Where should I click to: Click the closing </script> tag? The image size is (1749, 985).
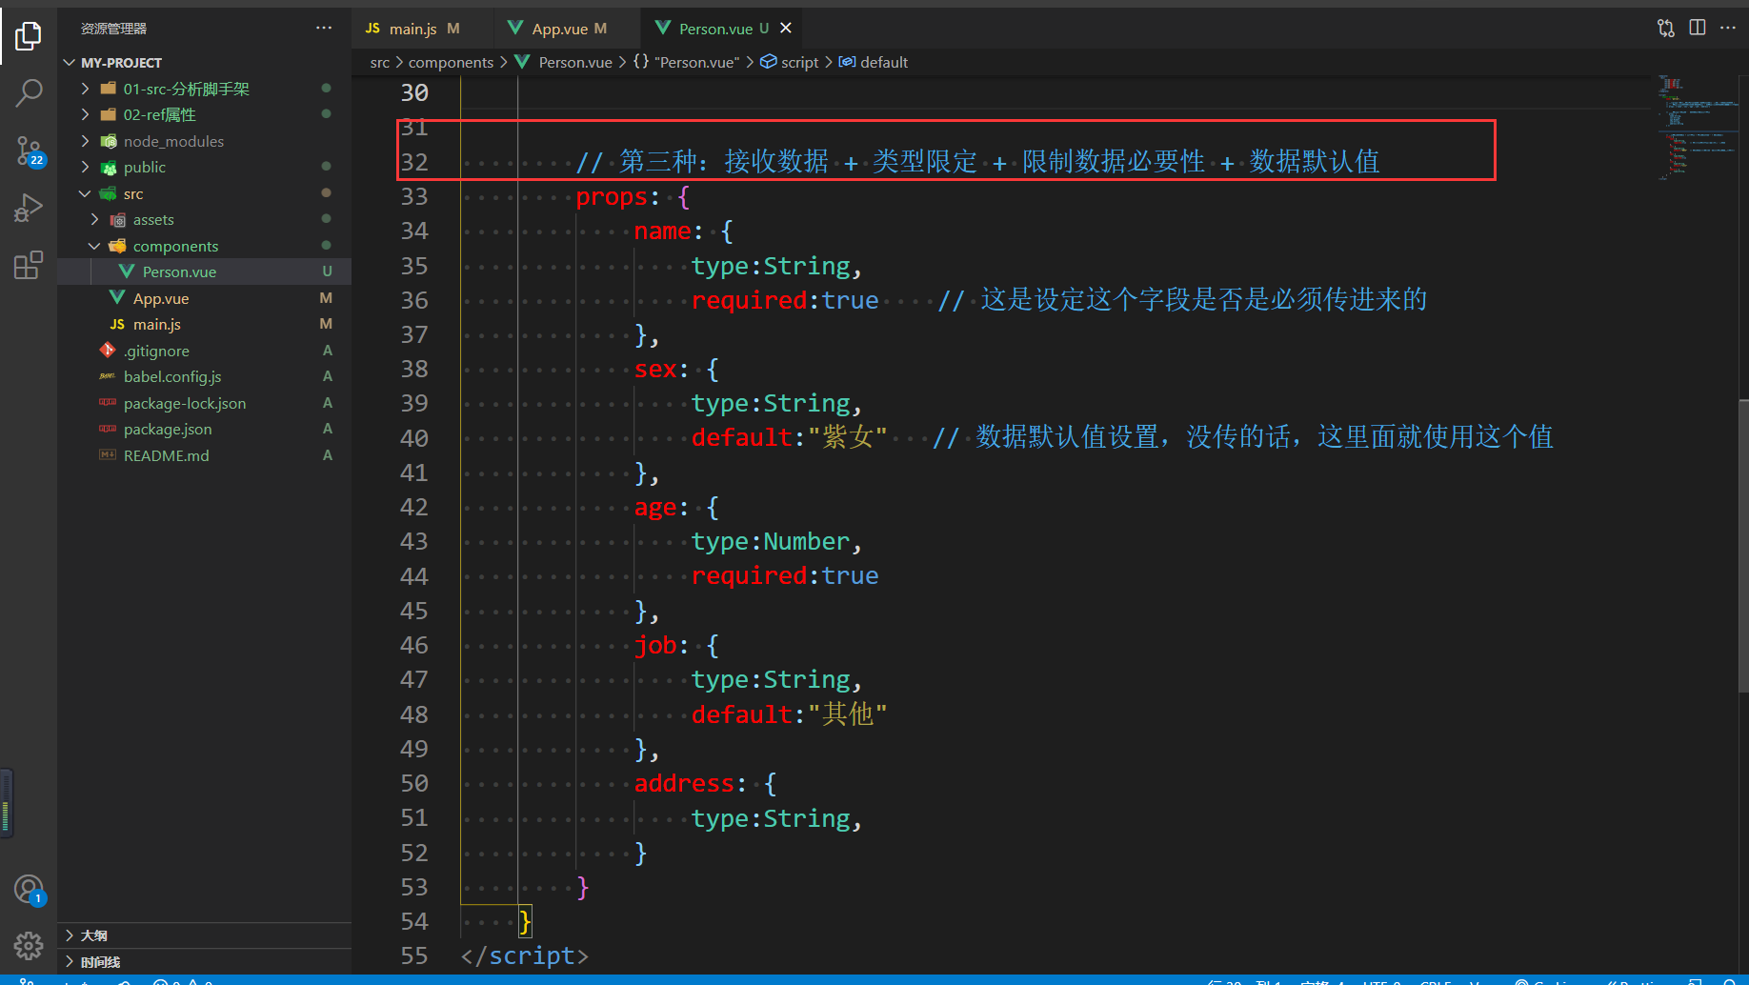point(525,955)
